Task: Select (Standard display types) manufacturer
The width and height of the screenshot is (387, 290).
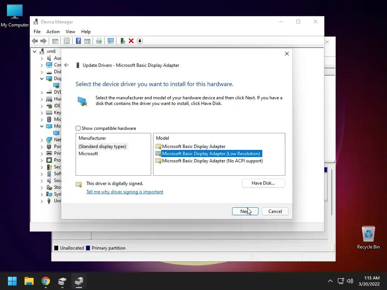Action: tap(102, 147)
